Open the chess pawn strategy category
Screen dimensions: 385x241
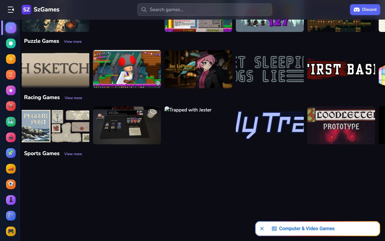click(x=11, y=200)
